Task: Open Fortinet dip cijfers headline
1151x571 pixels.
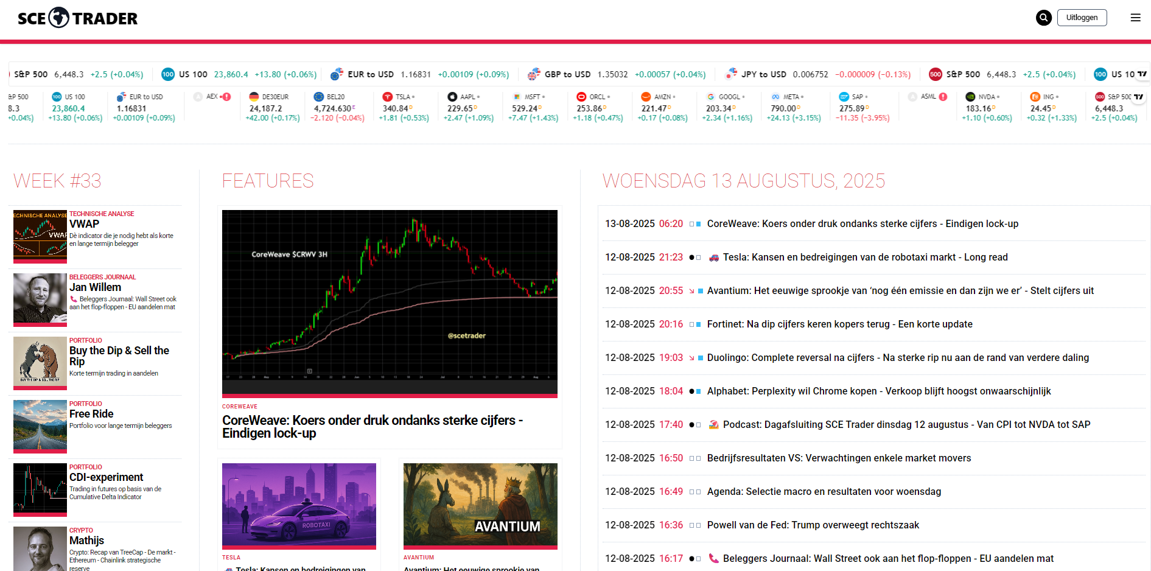Action: [x=840, y=324]
